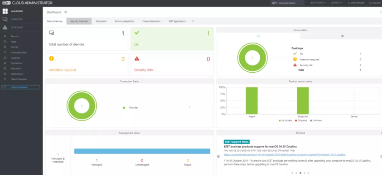The width and height of the screenshot is (382, 175).
Task: Click the Reports icon in the sidebar
Action: point(5,36)
